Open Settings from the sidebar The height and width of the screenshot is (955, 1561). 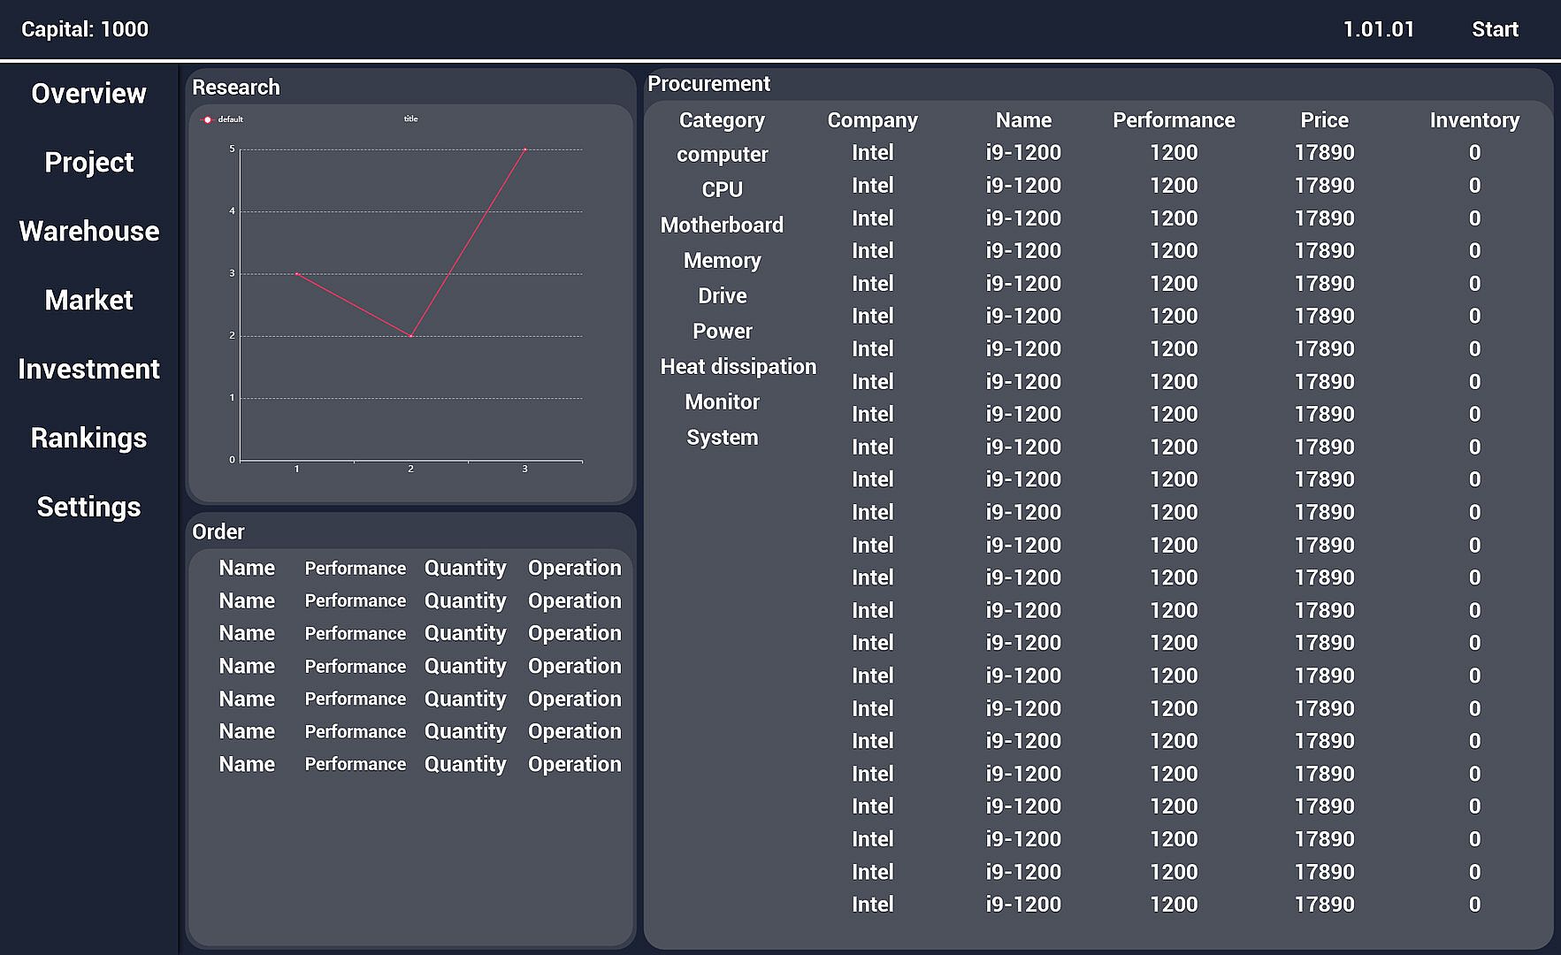[x=88, y=508]
